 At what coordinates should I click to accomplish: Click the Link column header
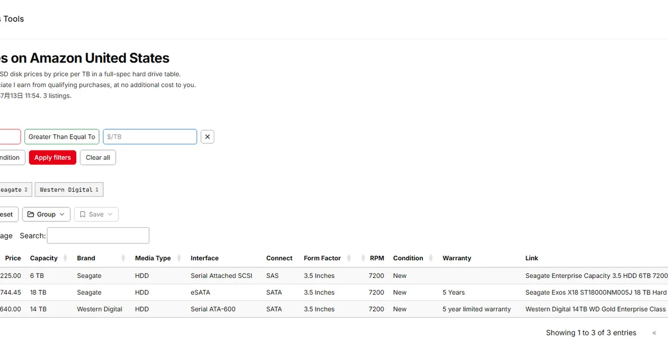[532, 258]
